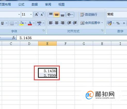Image resolution: width=127 pixels, height=109 pixels.
Task: Center text horizontally in cell
Action: [x=57, y=23]
